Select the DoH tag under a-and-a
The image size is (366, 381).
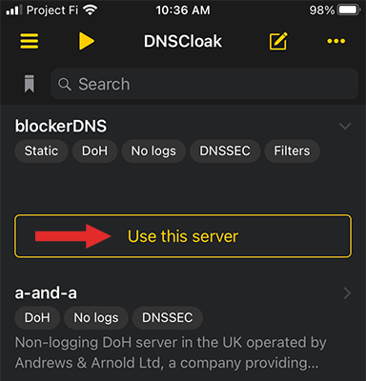point(37,317)
